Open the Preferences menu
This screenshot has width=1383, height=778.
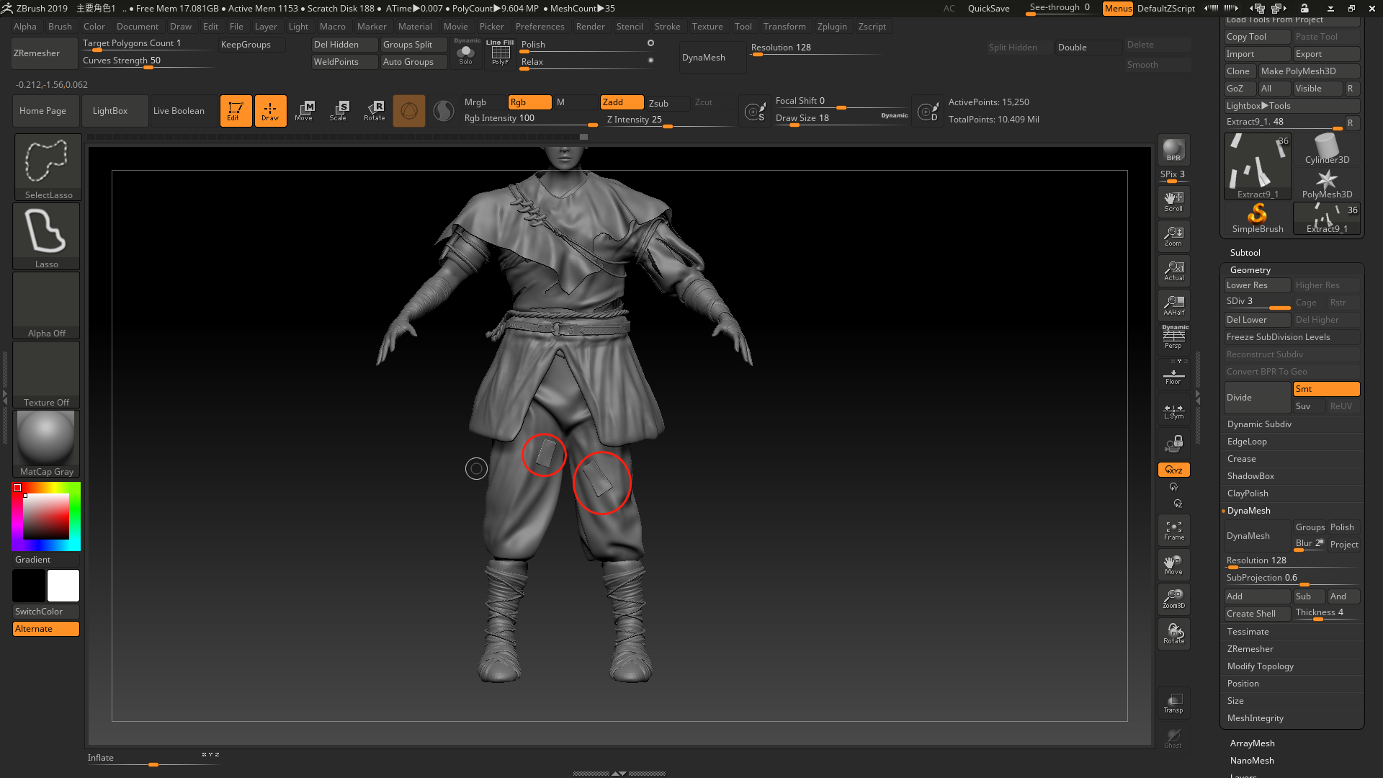(x=540, y=27)
